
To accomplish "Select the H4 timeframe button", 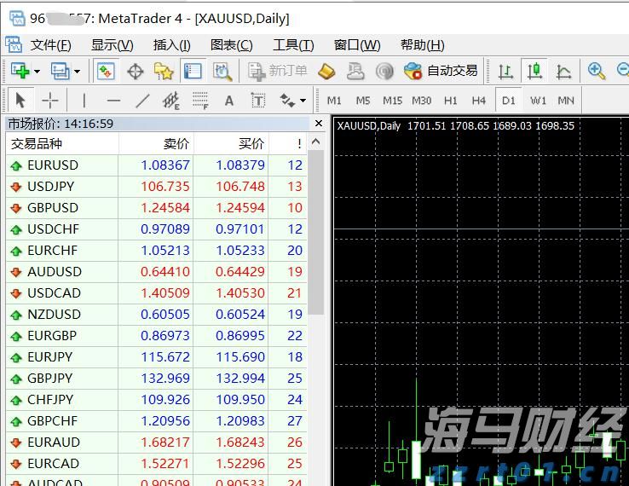I will 478,101.
